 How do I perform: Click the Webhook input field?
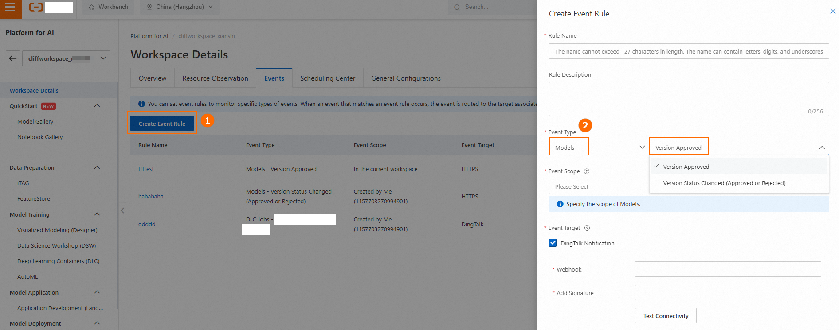tap(728, 269)
